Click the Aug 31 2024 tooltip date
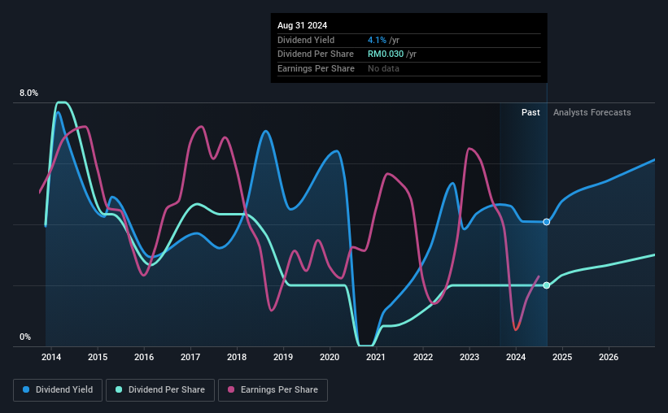 pyautogui.click(x=303, y=25)
